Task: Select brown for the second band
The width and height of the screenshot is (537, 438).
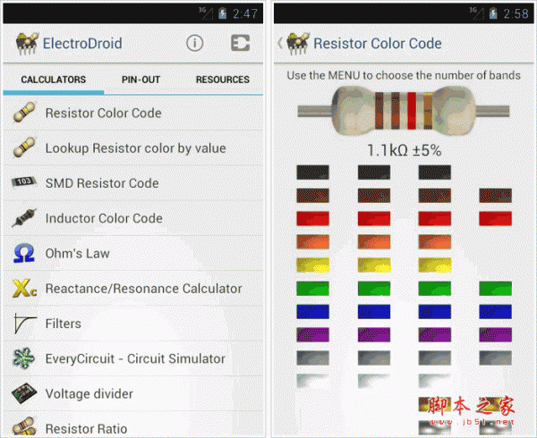Action: pyautogui.click(x=374, y=196)
